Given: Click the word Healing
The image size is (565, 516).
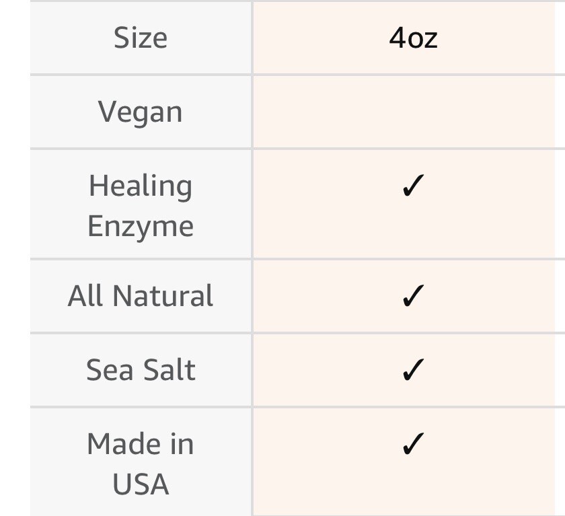Looking at the screenshot, I should pos(140,186).
